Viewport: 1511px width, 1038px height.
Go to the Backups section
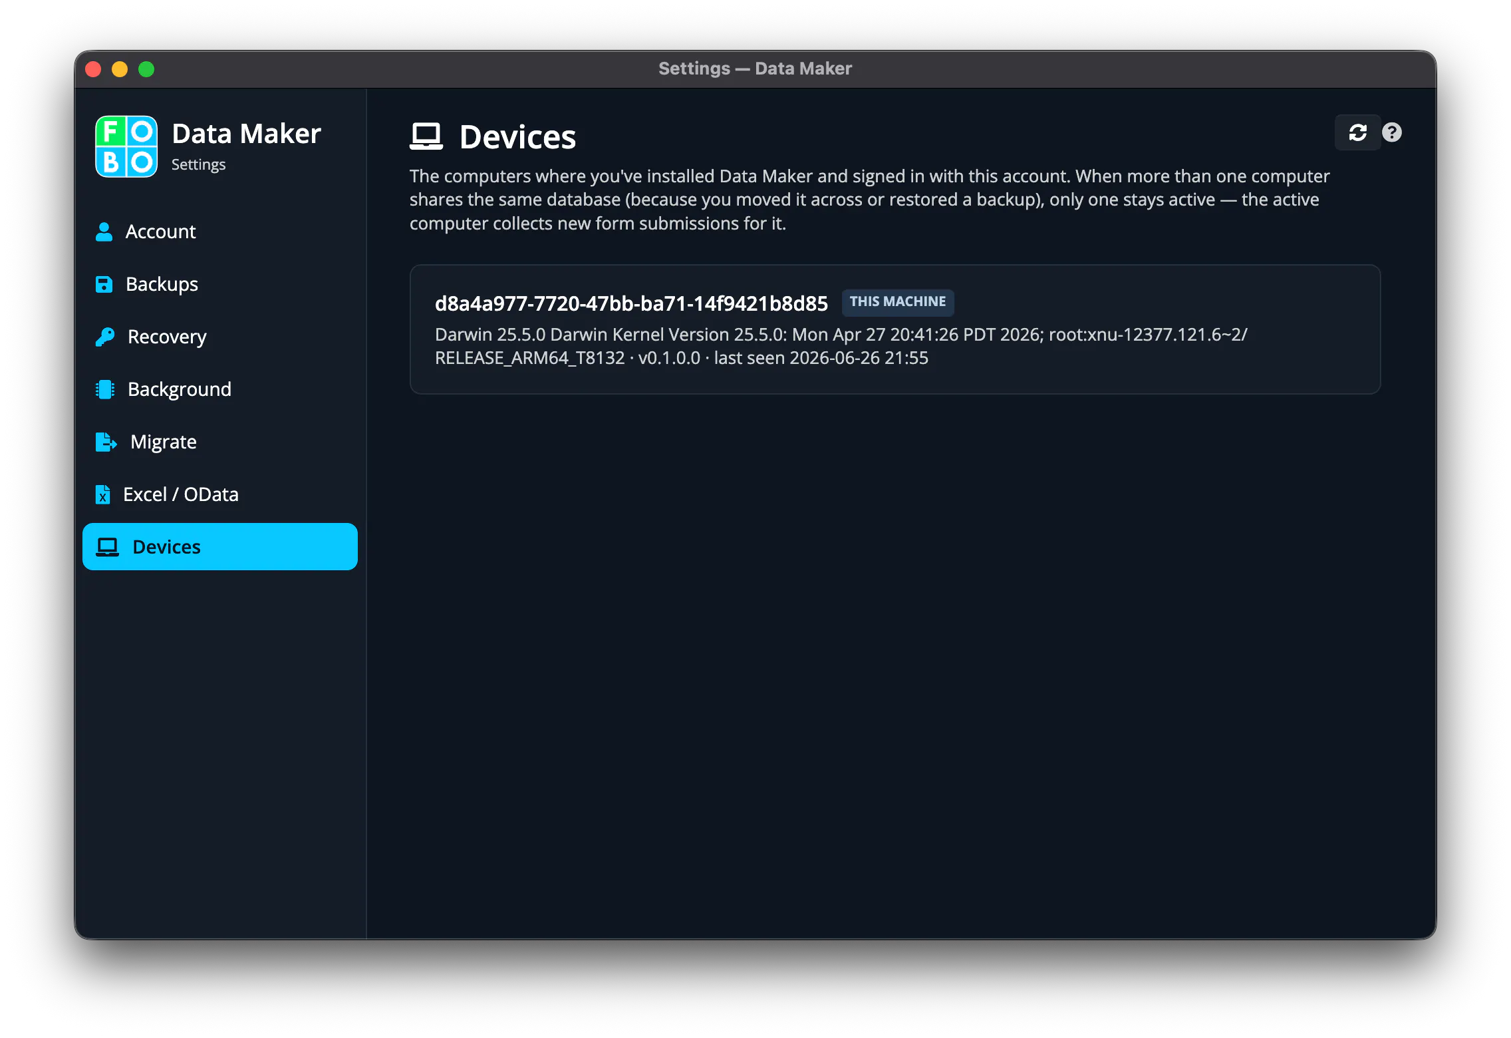coord(219,284)
